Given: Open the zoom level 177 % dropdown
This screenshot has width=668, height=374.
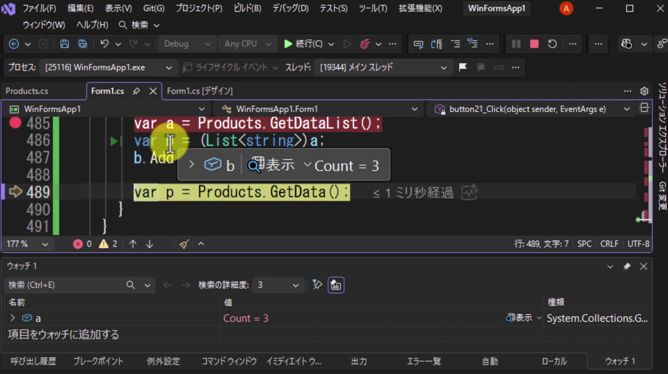Looking at the screenshot, I should coord(27,244).
